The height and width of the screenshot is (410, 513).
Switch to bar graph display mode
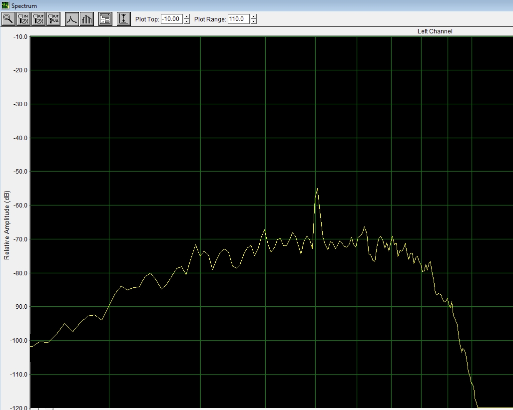(87, 19)
